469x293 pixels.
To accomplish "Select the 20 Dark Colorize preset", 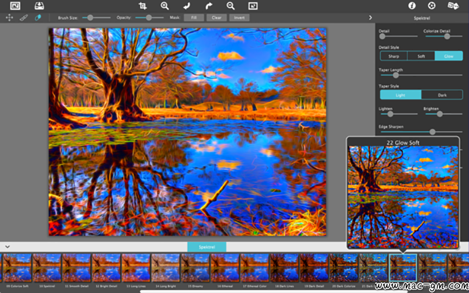I will 344,268.
